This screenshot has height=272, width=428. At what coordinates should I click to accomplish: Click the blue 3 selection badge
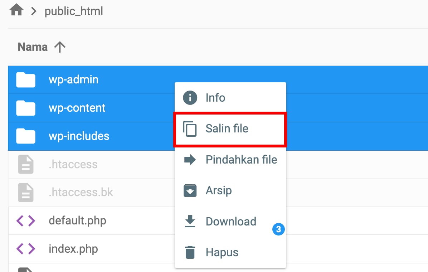[278, 229]
